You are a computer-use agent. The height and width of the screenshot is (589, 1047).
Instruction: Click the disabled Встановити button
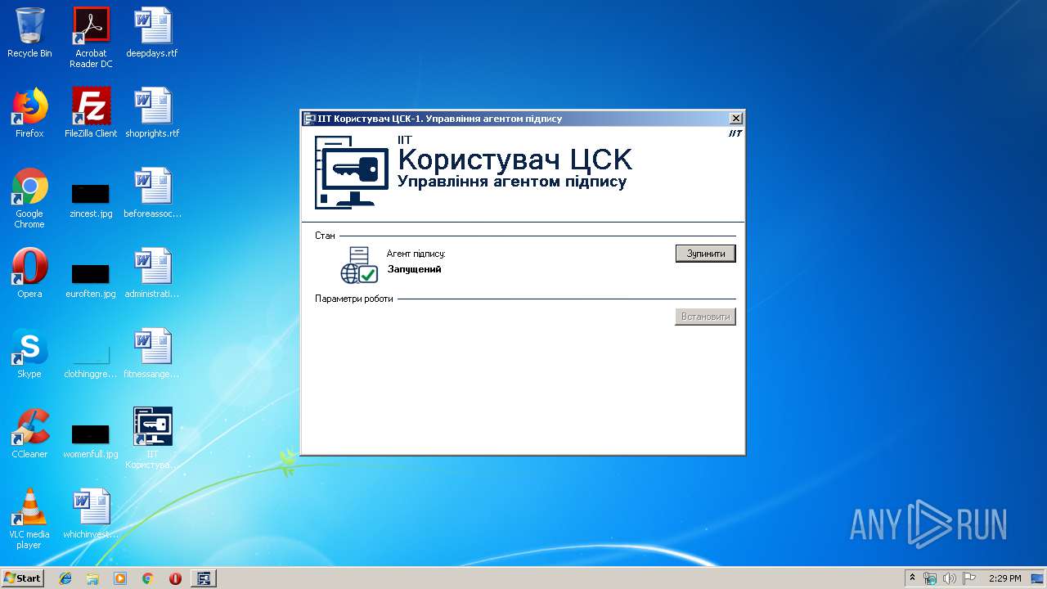coord(705,317)
